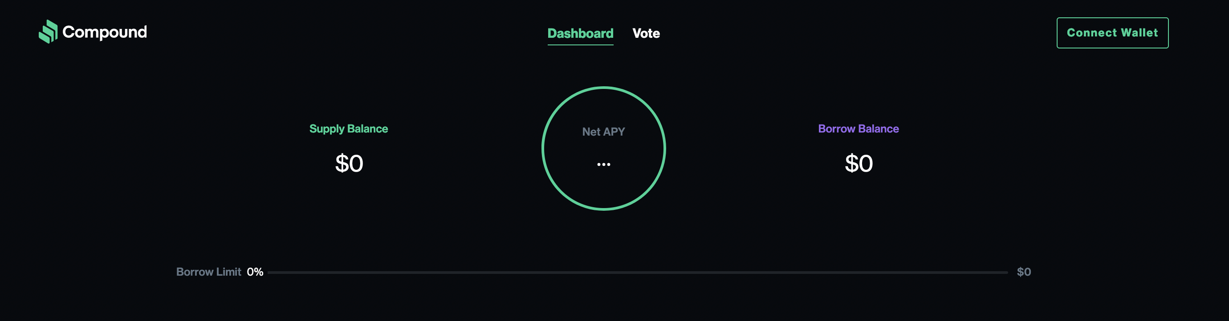Select the $0 amount under Supply Balance
This screenshot has height=321, width=1229.
click(349, 163)
